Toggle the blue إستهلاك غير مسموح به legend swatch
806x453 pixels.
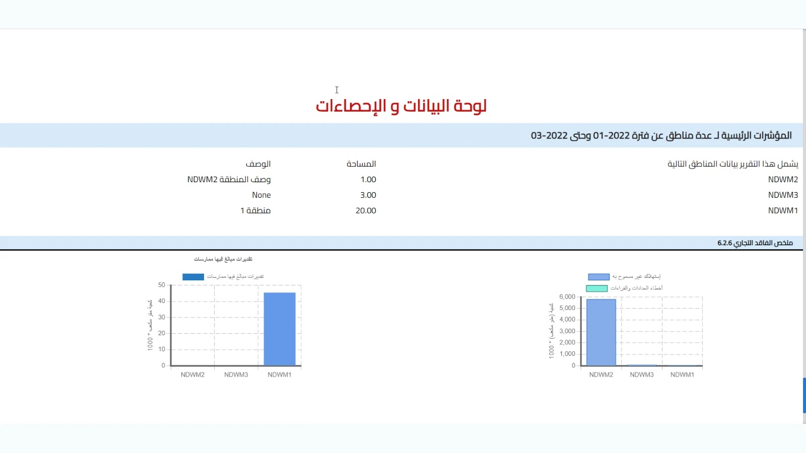599,277
